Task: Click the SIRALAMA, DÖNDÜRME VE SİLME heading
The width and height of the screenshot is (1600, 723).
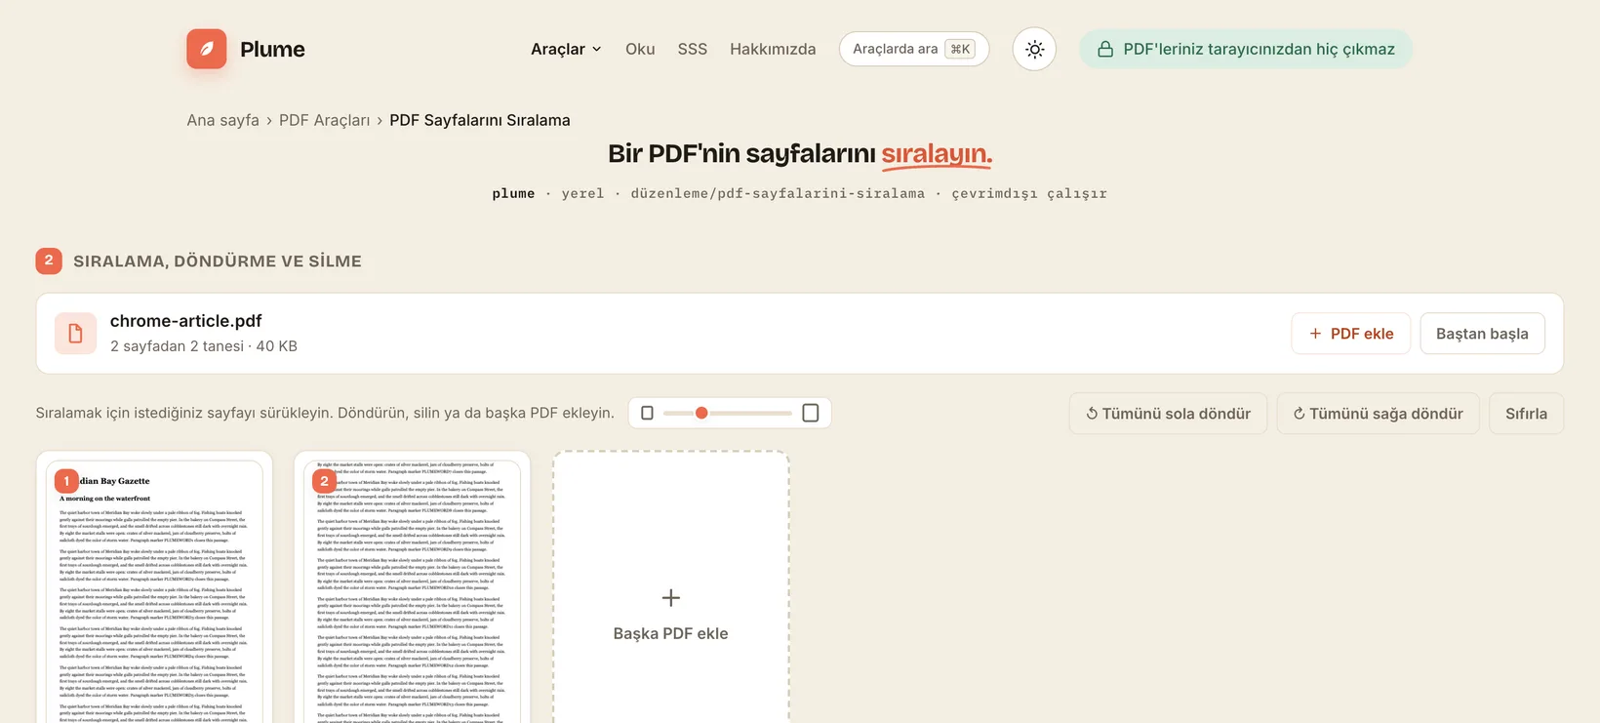Action: tap(218, 261)
